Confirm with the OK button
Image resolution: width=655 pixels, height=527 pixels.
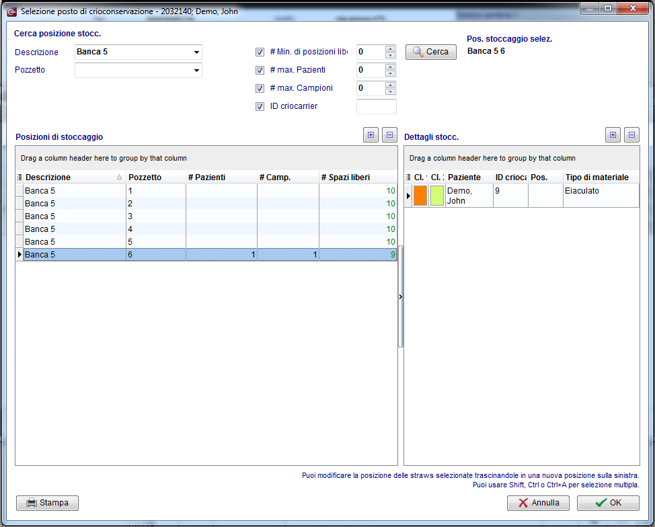tap(608, 503)
